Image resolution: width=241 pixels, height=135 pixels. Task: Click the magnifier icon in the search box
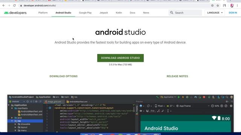(172, 12)
